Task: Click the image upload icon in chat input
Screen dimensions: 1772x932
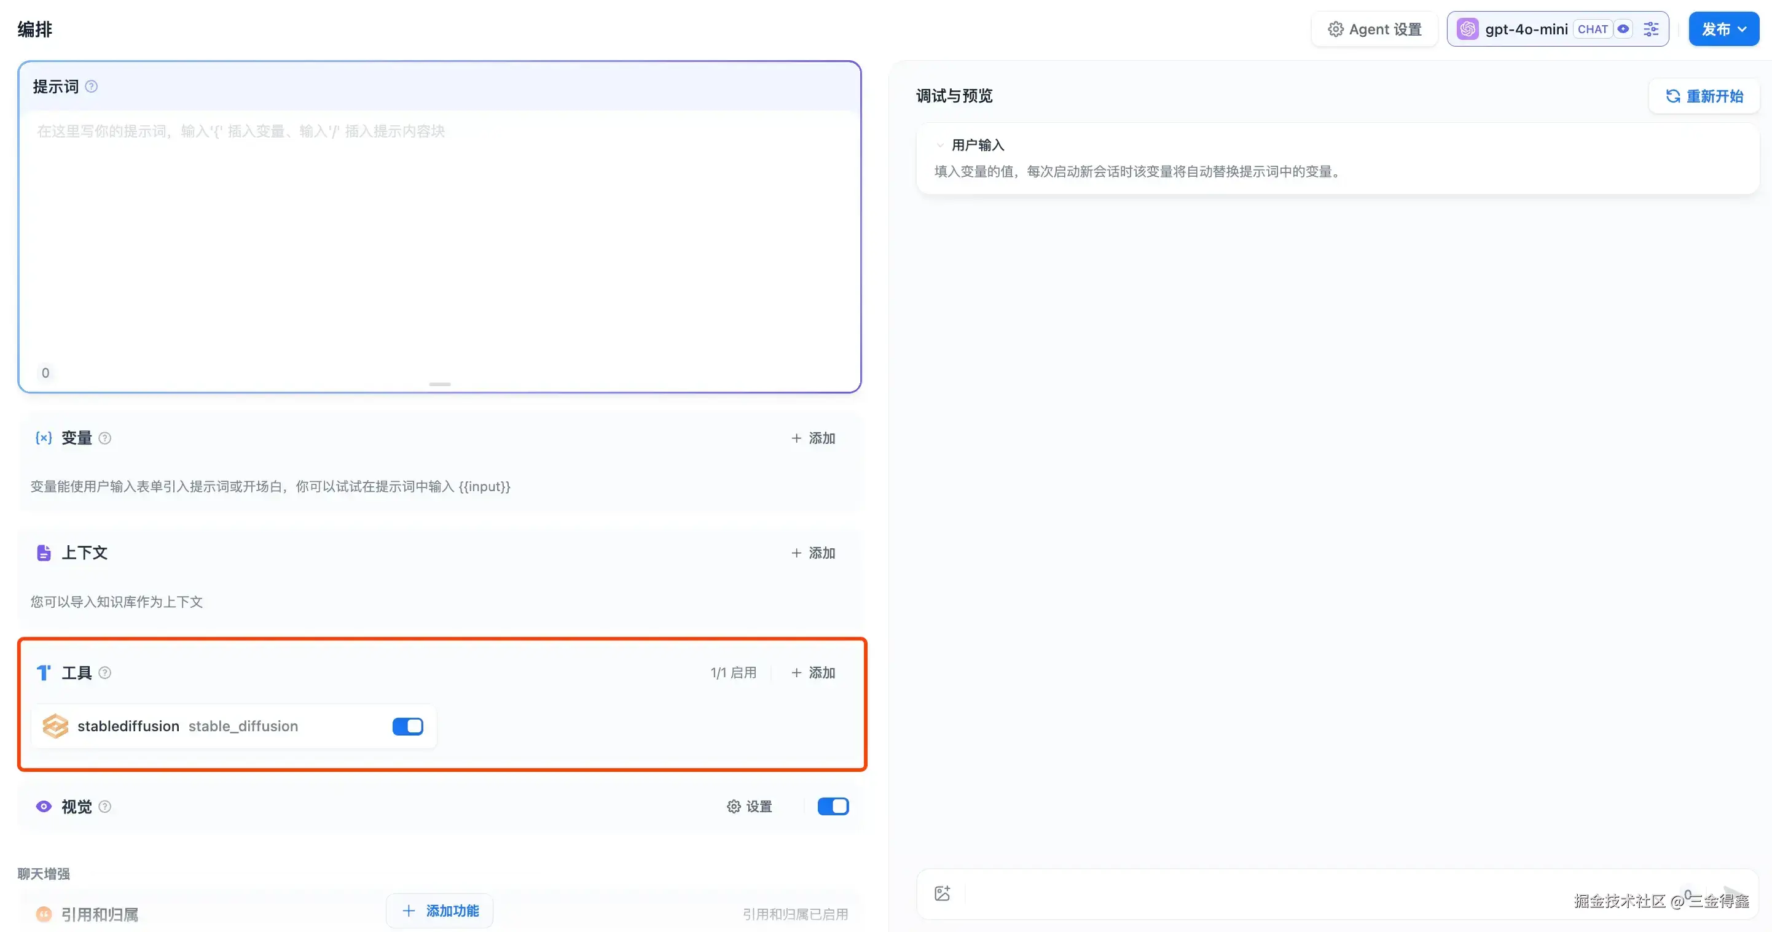Action: (x=943, y=893)
